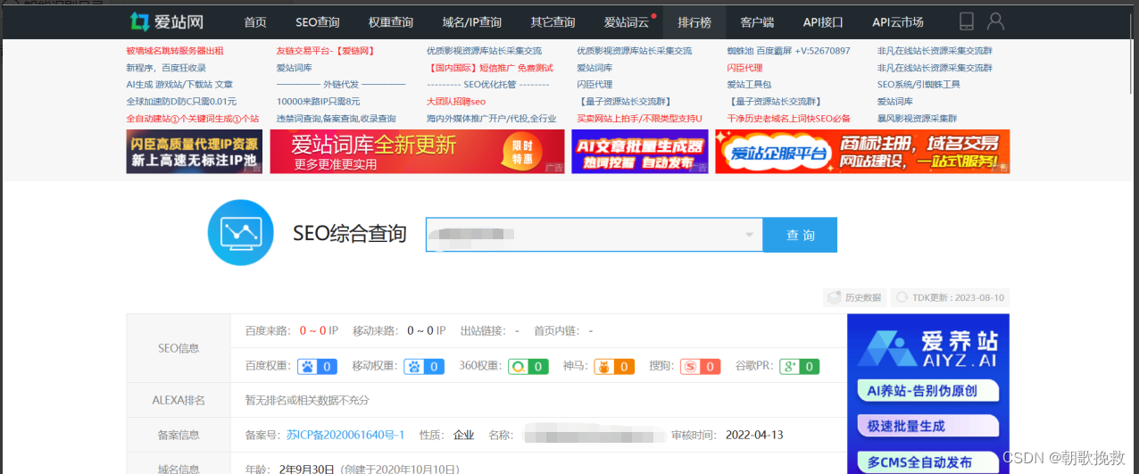Open the 全自动建站 red link

pyautogui.click(x=193, y=119)
